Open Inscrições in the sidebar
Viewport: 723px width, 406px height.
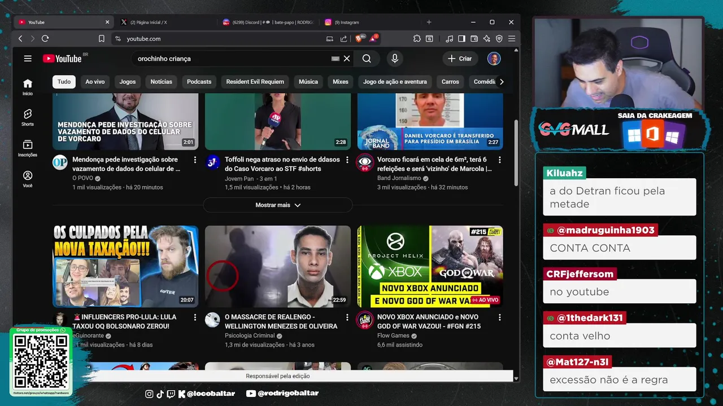[x=28, y=148]
